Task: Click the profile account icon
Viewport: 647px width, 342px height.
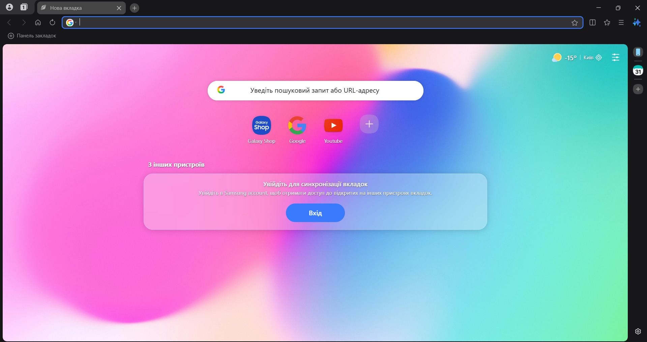Action: [x=9, y=7]
